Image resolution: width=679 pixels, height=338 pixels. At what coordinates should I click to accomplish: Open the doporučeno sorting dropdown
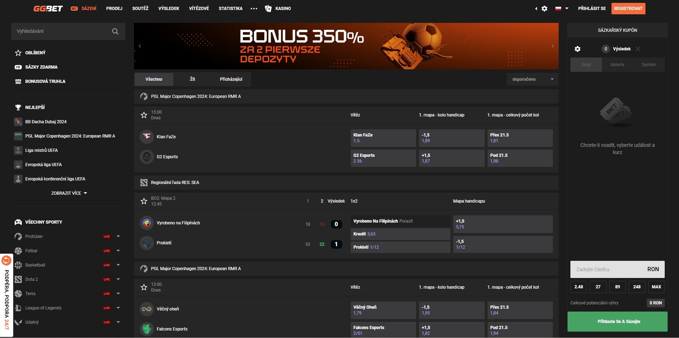coord(532,79)
